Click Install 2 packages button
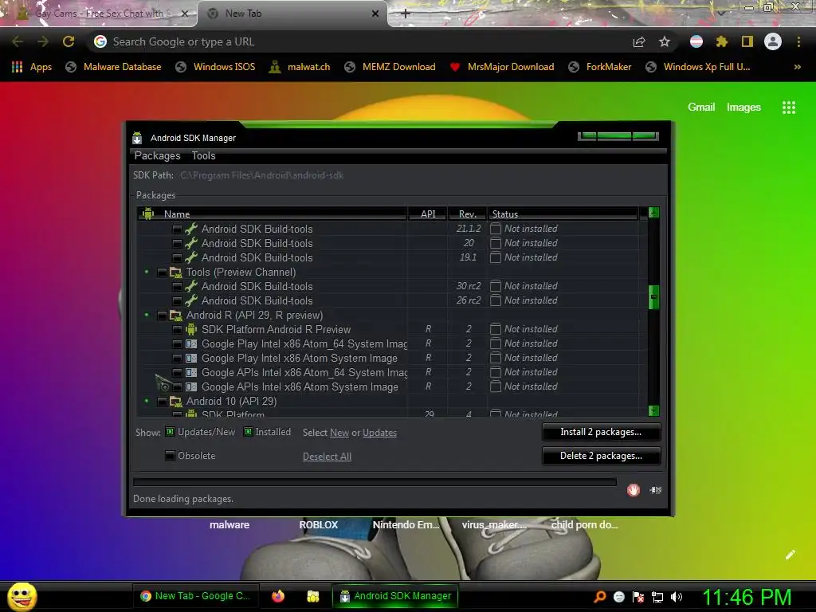Screen dimensions: 816x612 [601, 432]
